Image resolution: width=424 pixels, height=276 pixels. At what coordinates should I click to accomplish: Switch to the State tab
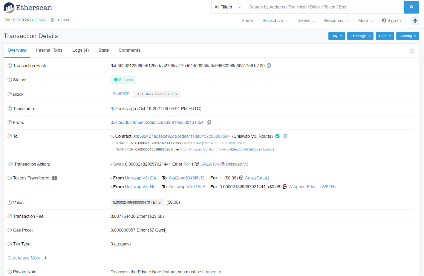[x=104, y=50]
